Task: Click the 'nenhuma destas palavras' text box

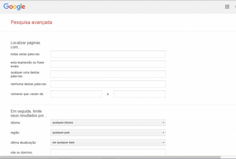Action: click(x=108, y=84)
